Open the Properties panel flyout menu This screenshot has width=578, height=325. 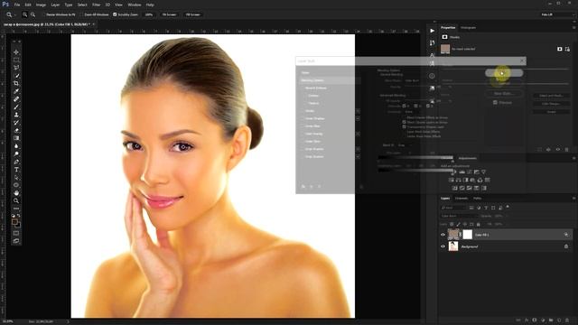(574, 28)
